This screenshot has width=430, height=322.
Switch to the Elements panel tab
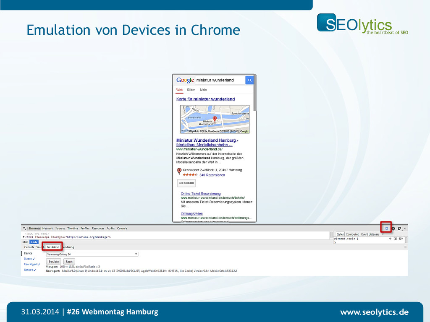pyautogui.click(x=34, y=229)
